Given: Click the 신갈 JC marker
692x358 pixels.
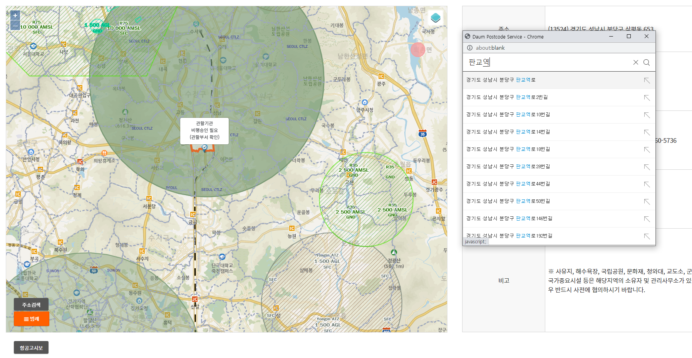Looking at the screenshot, I should [x=195, y=299].
